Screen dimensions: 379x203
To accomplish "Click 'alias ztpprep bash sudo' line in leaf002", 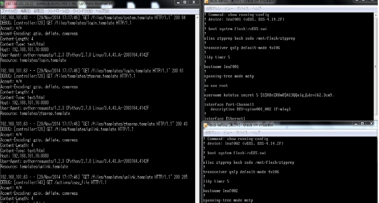I will tap(249, 162).
